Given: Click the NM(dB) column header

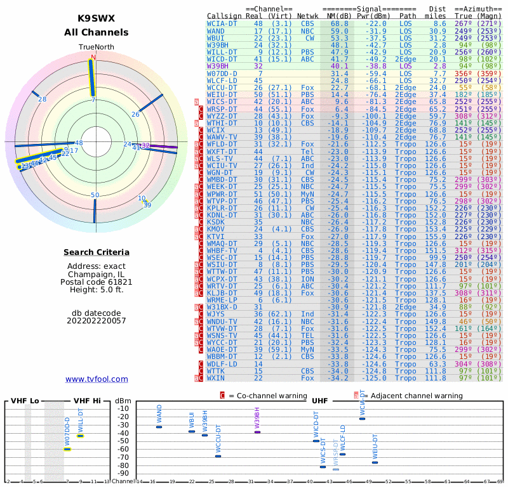Looking at the screenshot, I should click(340, 16).
